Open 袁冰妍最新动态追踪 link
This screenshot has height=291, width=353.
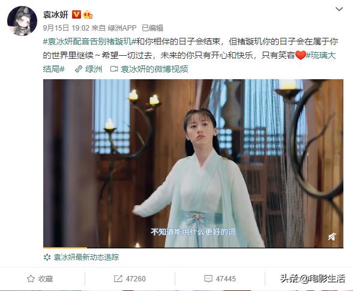pyautogui.click(x=86, y=257)
